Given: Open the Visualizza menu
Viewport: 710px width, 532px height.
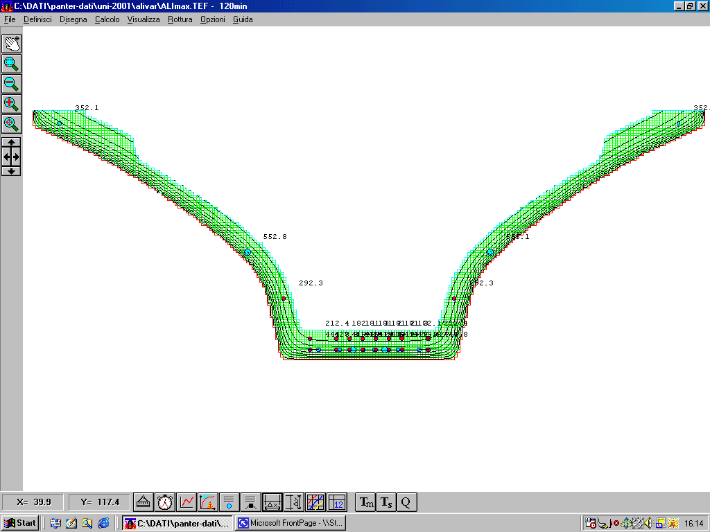Looking at the screenshot, I should click(143, 19).
